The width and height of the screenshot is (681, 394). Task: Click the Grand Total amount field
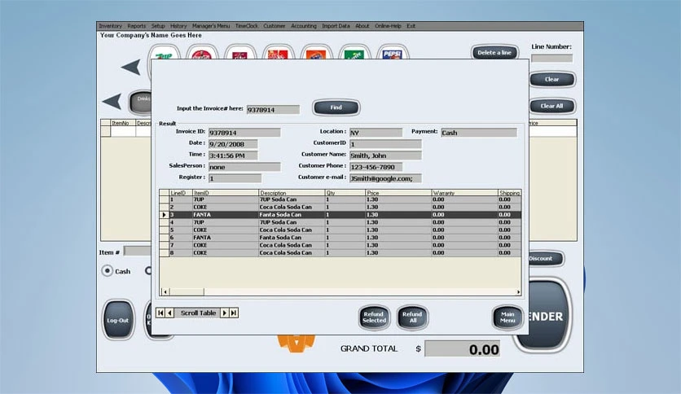[x=462, y=349]
